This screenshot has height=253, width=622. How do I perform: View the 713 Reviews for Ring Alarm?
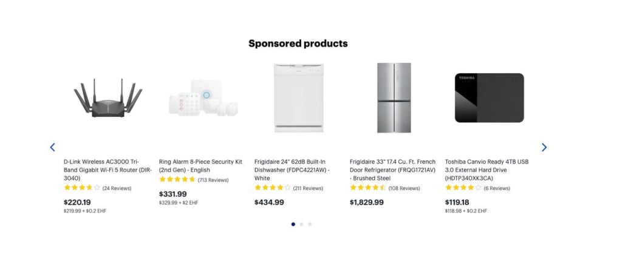tap(213, 180)
